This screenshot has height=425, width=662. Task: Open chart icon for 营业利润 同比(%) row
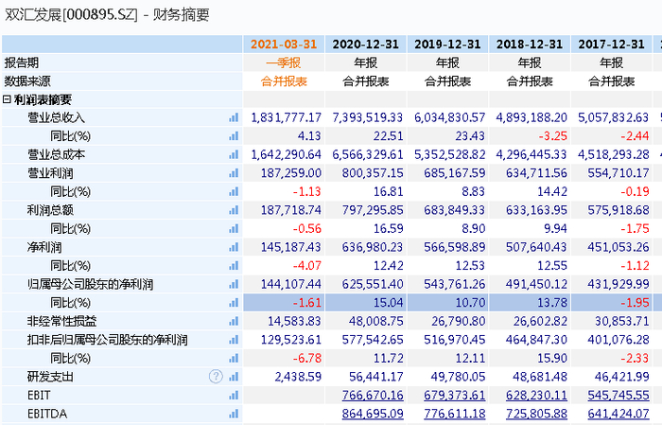[234, 192]
